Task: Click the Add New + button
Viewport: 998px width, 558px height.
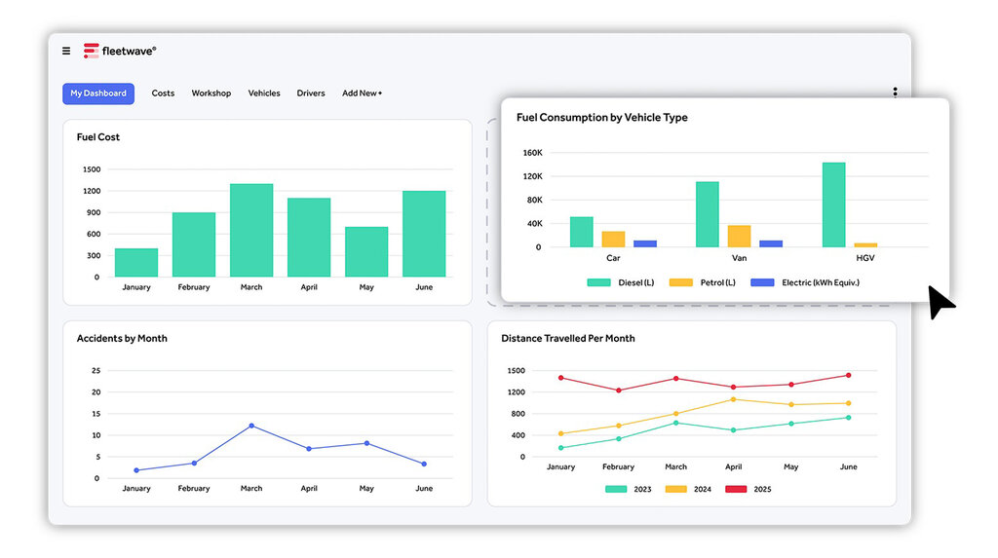Action: click(x=362, y=93)
